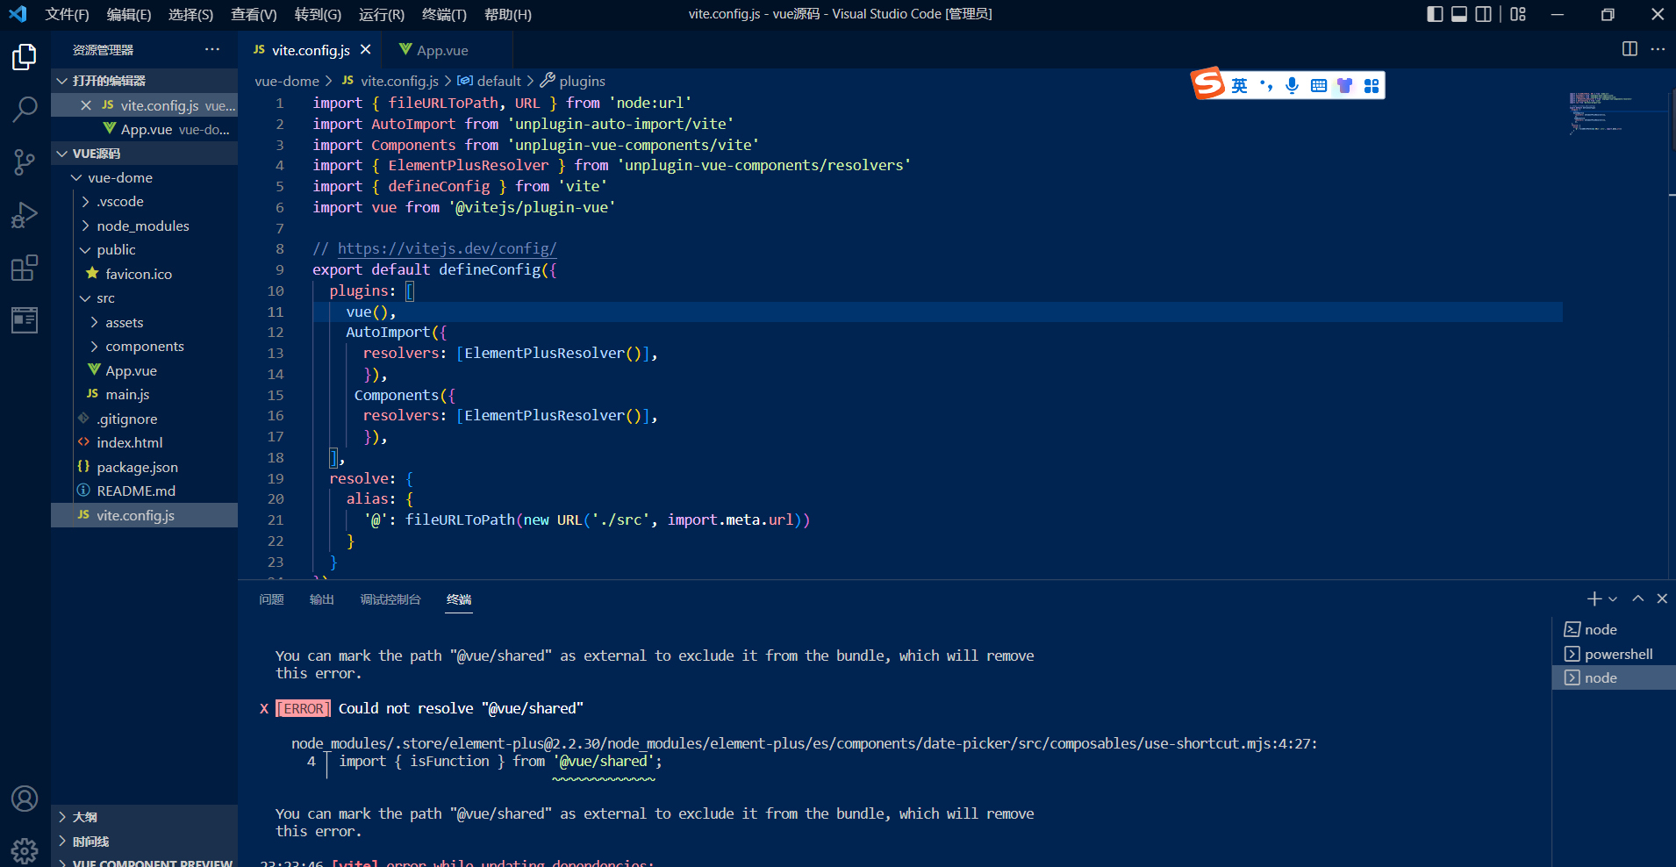Toggle Sogou punctuation mode
Image resolution: width=1676 pixels, height=867 pixels.
1265,85
